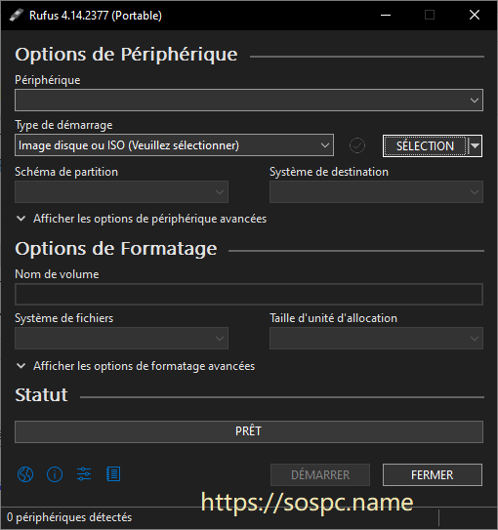Open language selection globe icon

(x=25, y=474)
